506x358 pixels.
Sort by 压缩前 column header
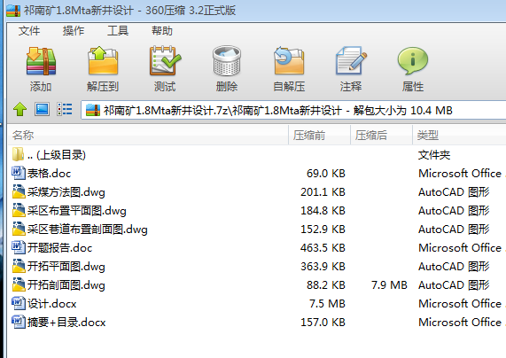pyautogui.click(x=319, y=135)
